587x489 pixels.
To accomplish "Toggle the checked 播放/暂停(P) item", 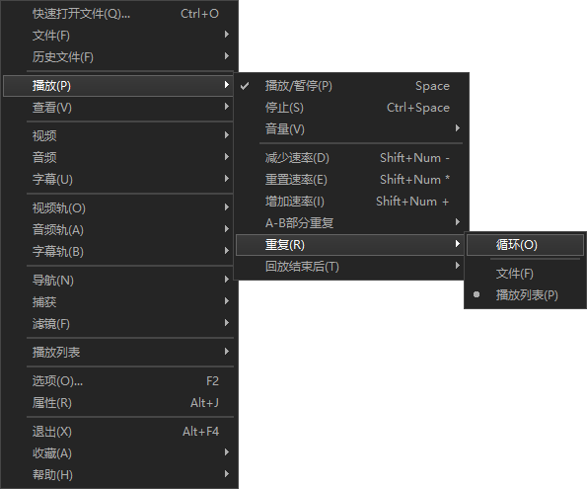I will 351,86.
